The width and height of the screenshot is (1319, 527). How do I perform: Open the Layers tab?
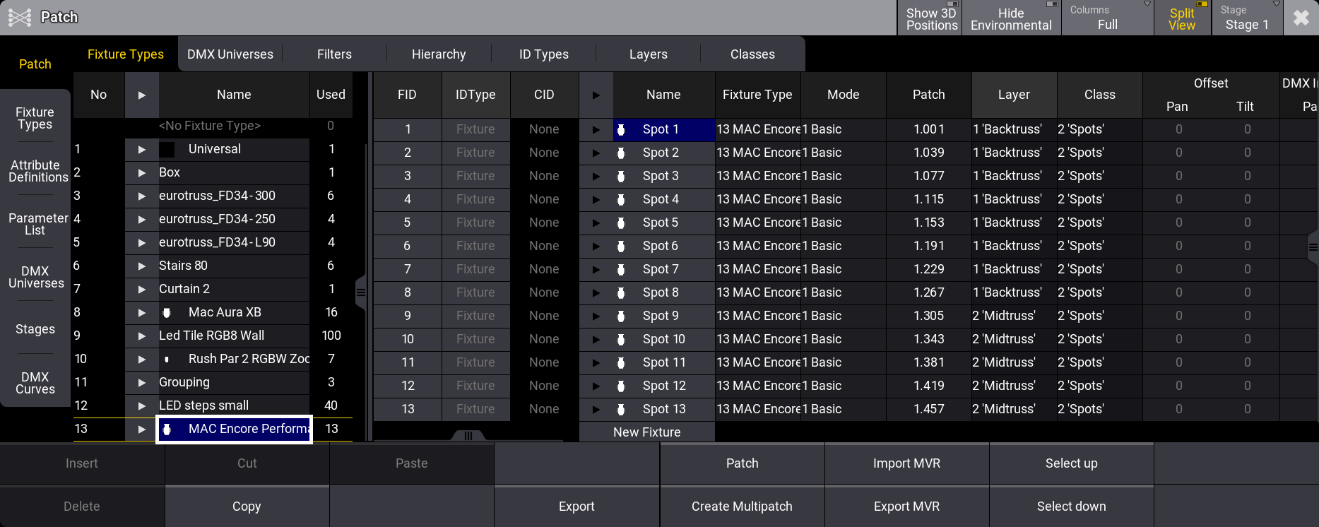pos(648,54)
